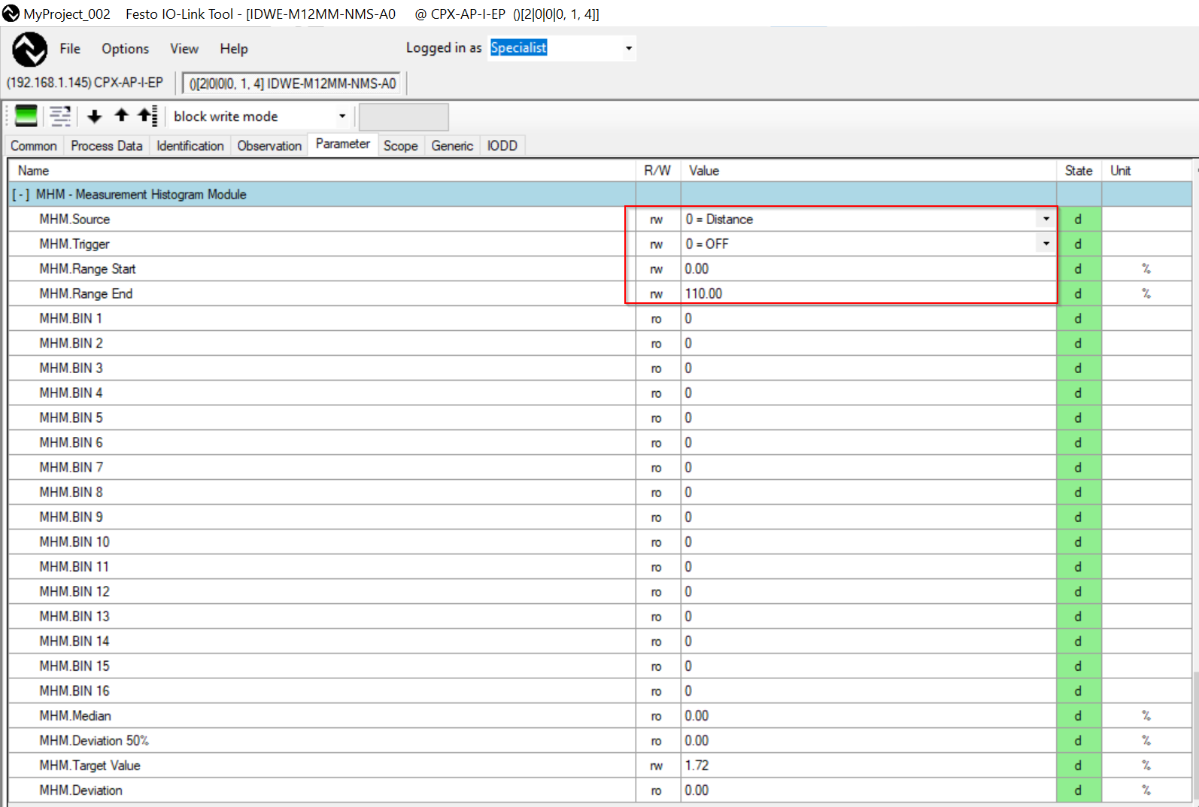Select the MHM.Median row
Screen dimensions: 1199x807
pos(599,715)
